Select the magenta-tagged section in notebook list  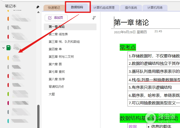(x=18, y=103)
